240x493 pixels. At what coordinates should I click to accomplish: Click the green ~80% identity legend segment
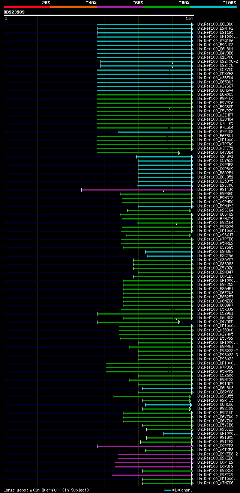pos(166,7)
